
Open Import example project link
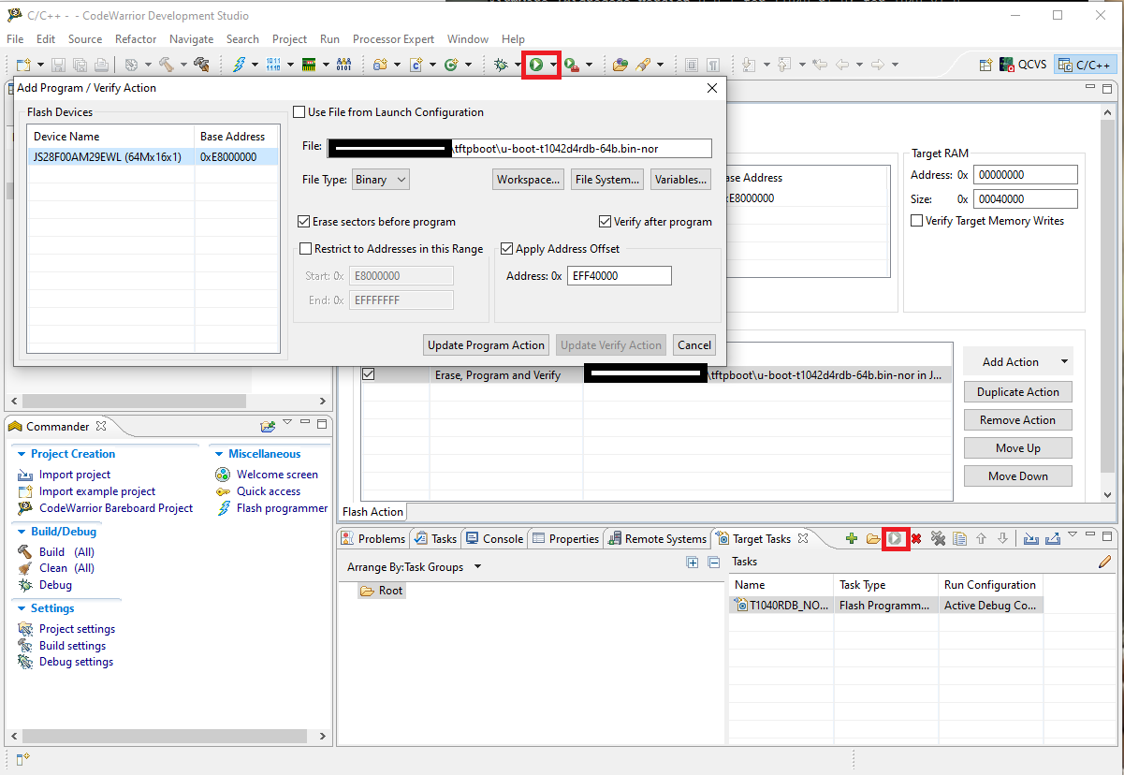click(97, 491)
